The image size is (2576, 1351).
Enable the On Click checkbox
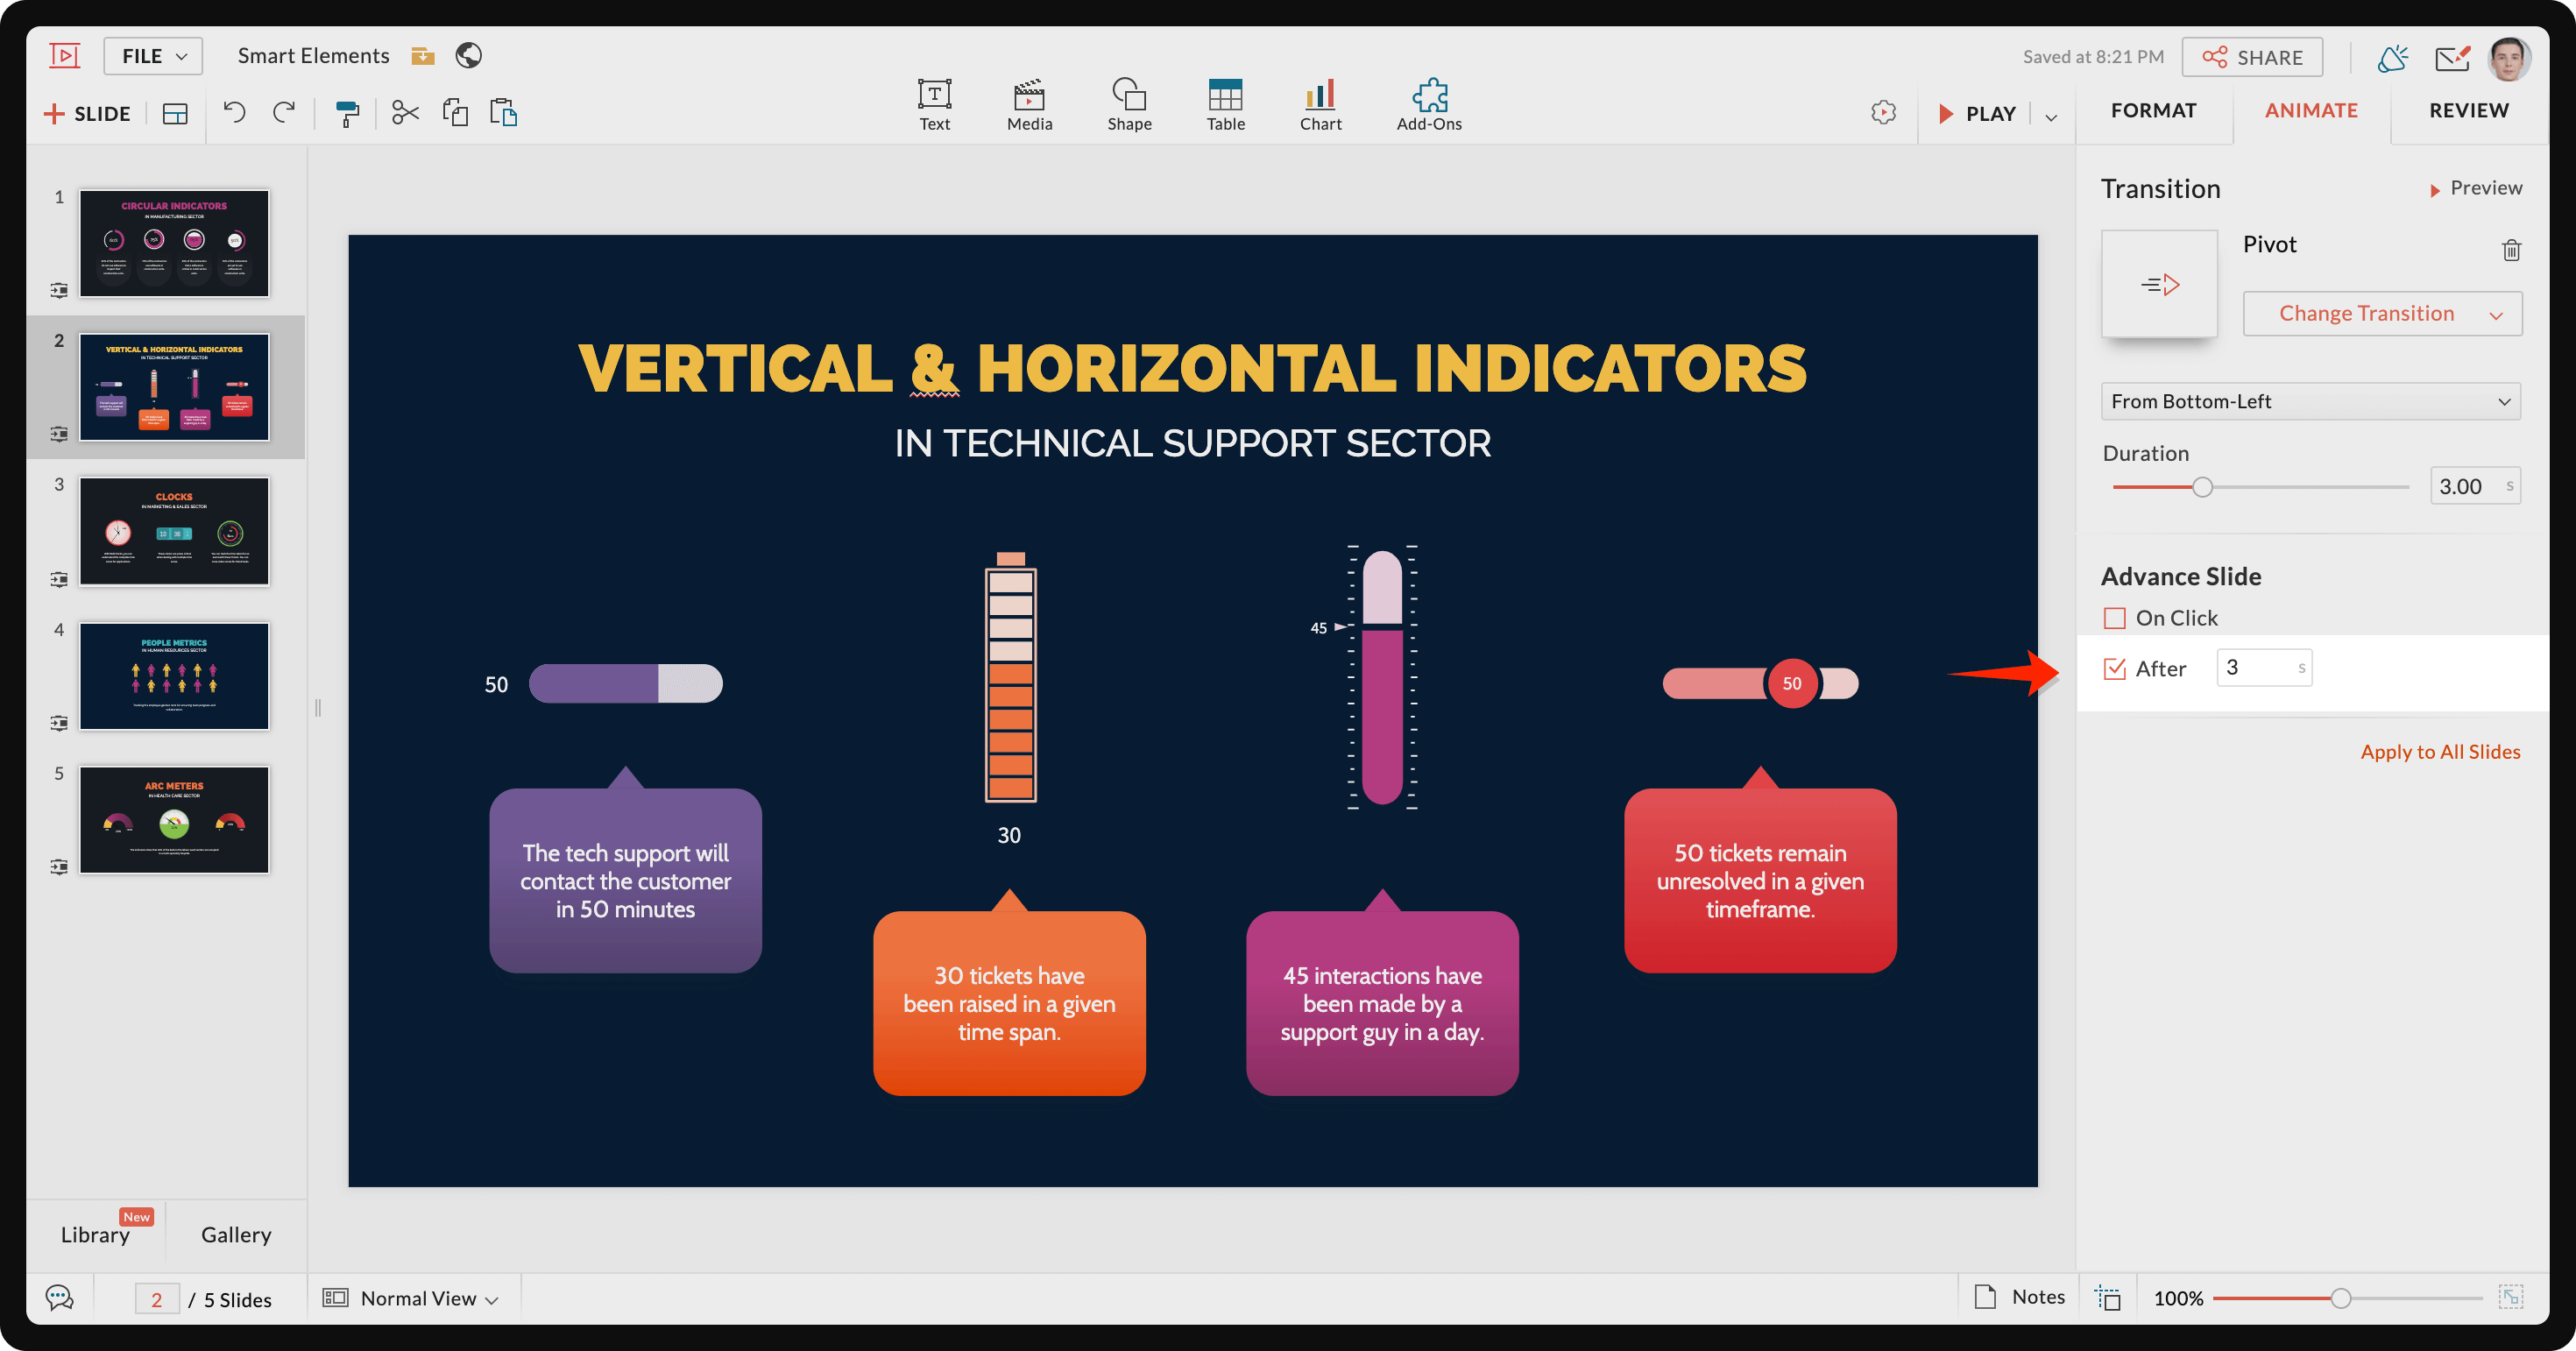point(2114,618)
